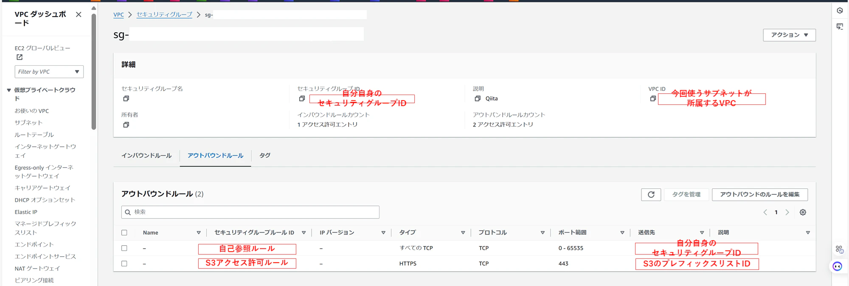Select the すべての TCP rule checkbox
Image resolution: width=849 pixels, height=286 pixels.
[x=124, y=248]
